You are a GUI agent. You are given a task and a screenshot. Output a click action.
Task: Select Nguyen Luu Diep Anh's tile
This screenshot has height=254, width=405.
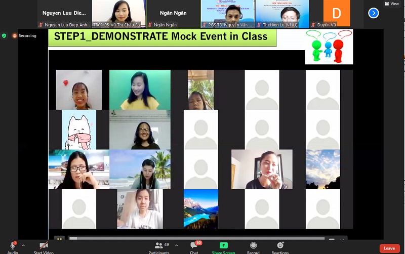click(64, 14)
